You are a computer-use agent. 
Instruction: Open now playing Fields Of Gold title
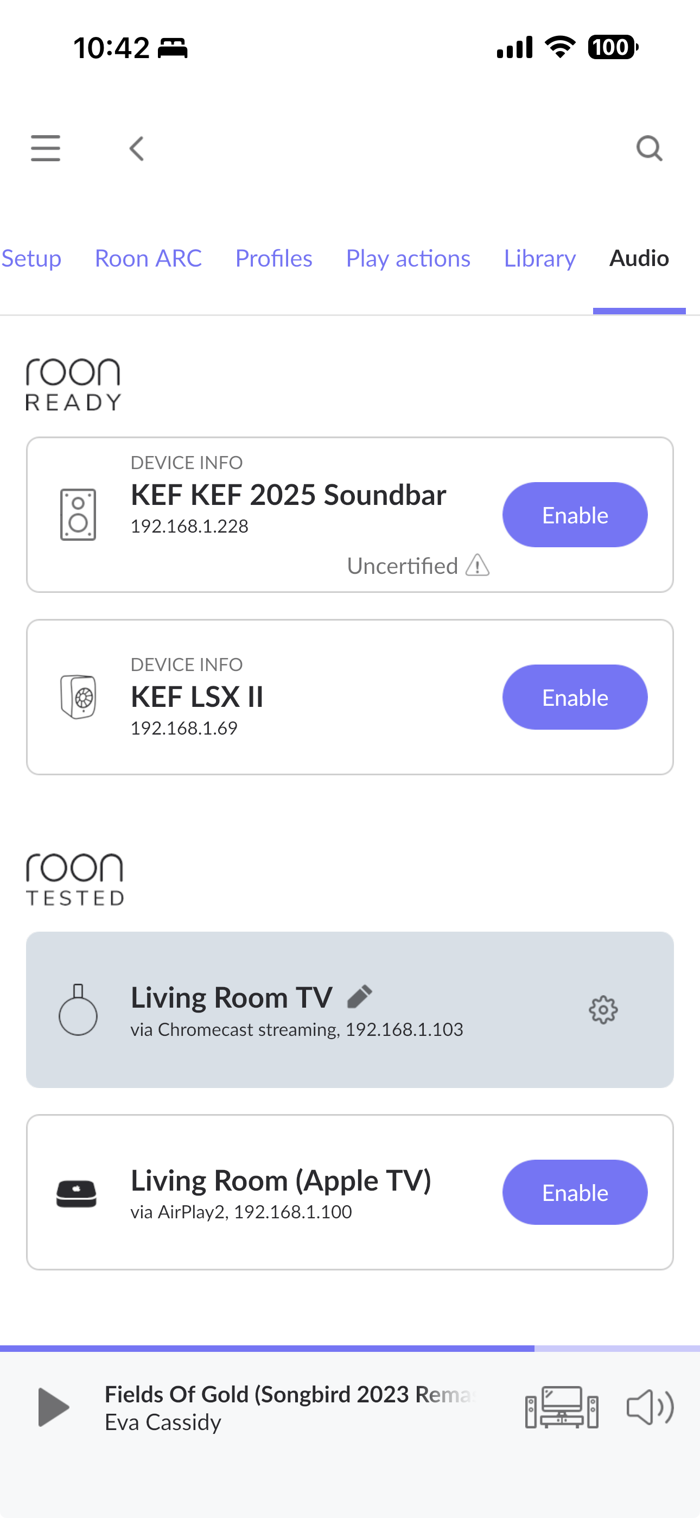pyautogui.click(x=289, y=1394)
